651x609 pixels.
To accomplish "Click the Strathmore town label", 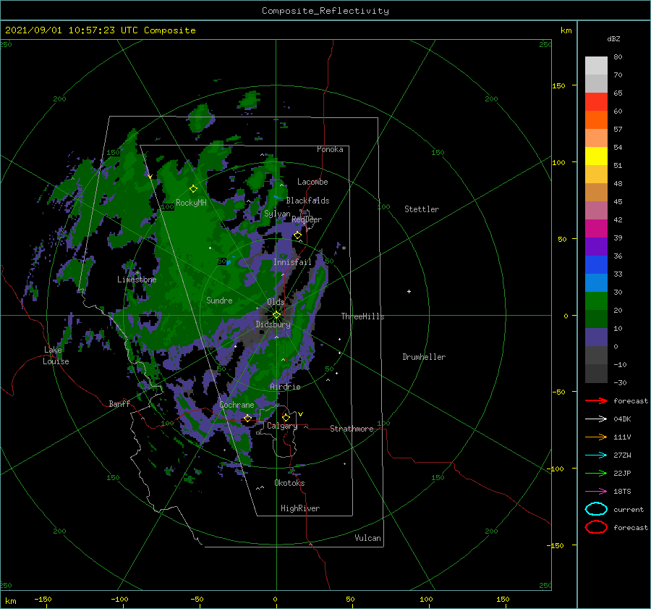I will click(352, 429).
